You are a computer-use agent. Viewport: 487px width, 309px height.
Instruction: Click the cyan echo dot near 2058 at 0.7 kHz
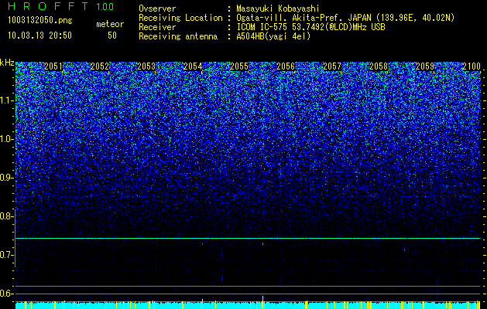[x=404, y=250]
